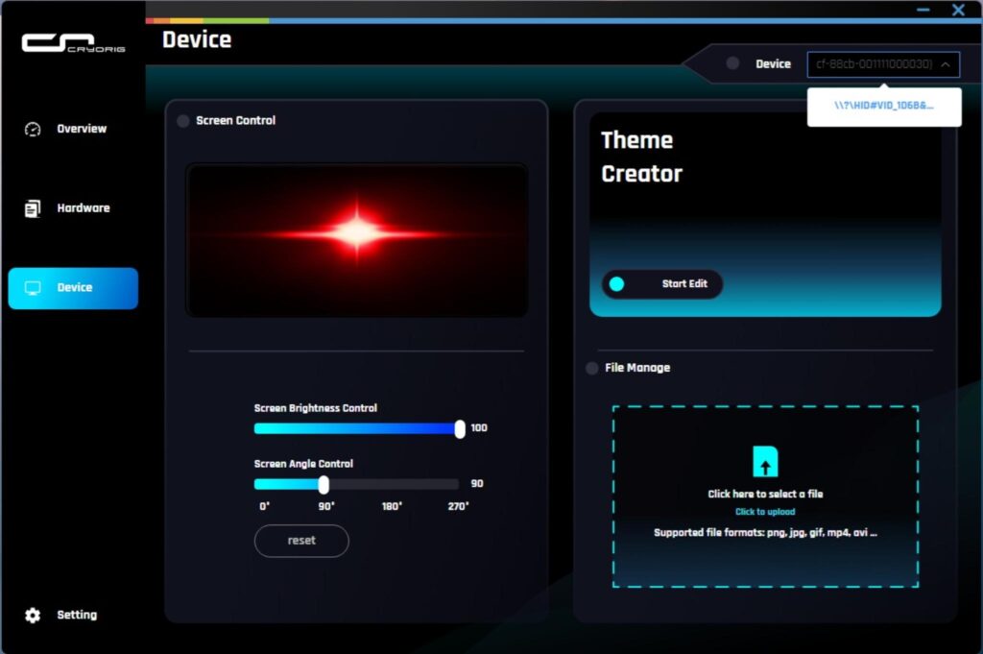Click the file upload icon
Screen dimensions: 983x654
765,462
